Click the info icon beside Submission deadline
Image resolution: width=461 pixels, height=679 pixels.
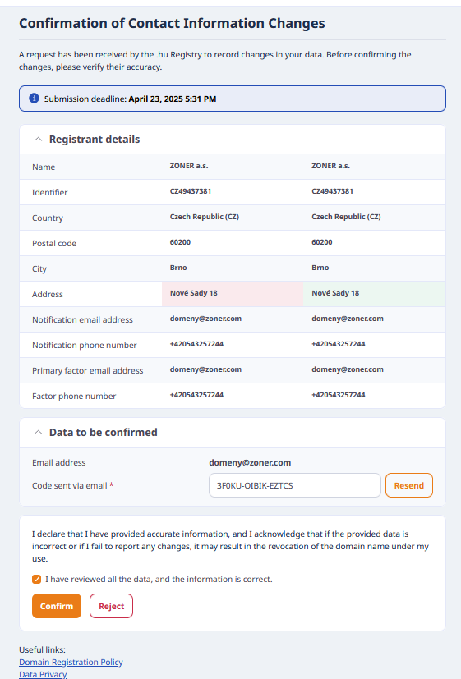tap(34, 99)
